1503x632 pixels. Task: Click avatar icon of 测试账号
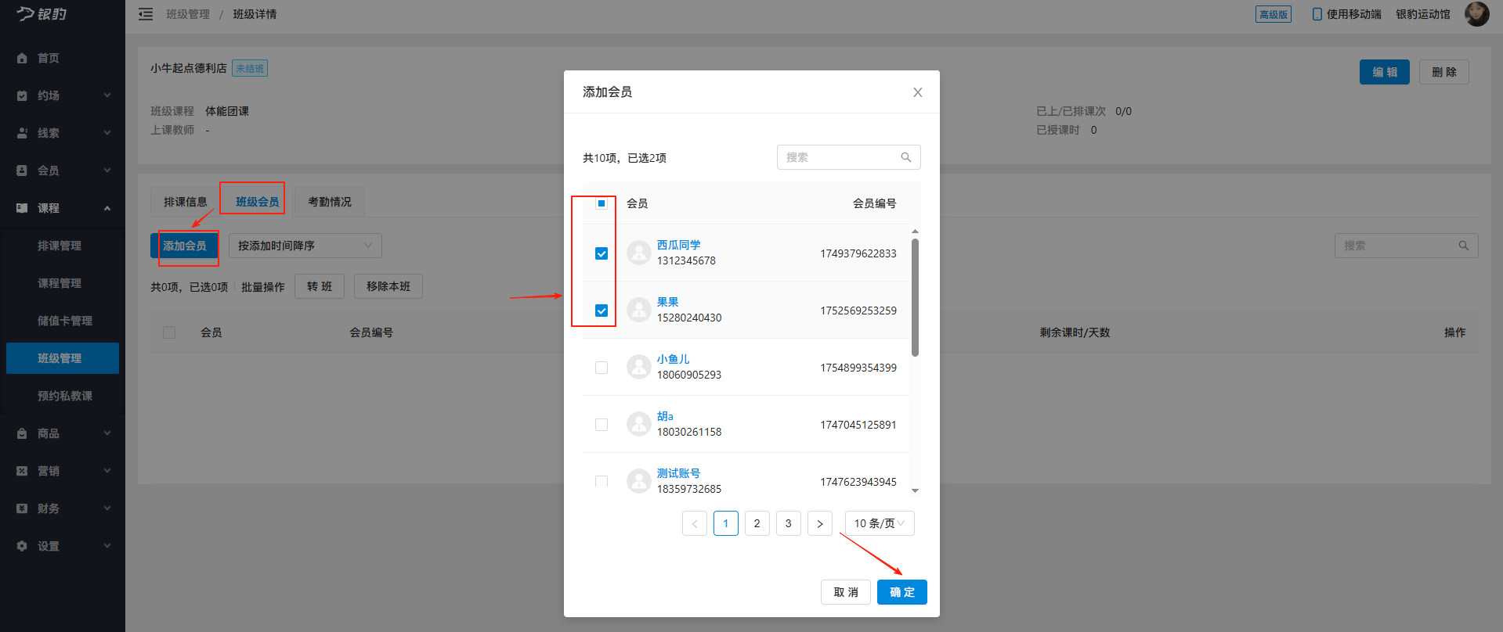[639, 480]
